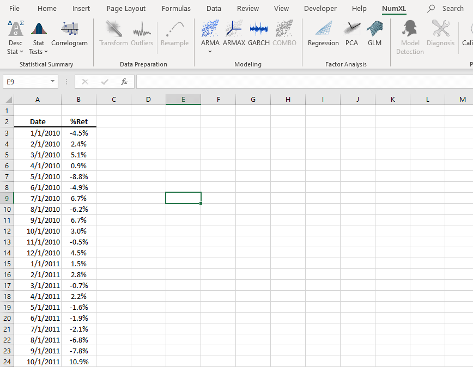
Task: Select column D header
Action: 148,99
